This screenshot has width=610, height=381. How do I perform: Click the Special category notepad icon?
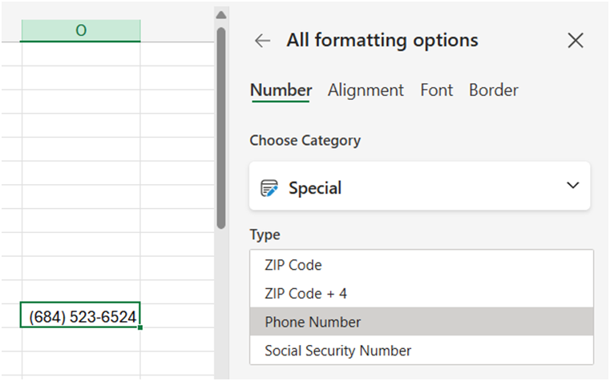click(269, 188)
